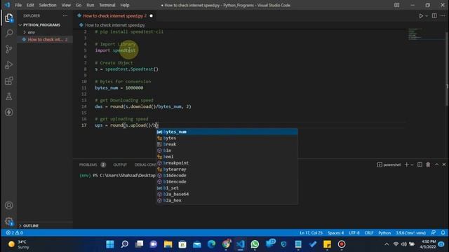The width and height of the screenshot is (449, 252).
Task: Open the Accounts menu icon
Action: tap(9, 205)
